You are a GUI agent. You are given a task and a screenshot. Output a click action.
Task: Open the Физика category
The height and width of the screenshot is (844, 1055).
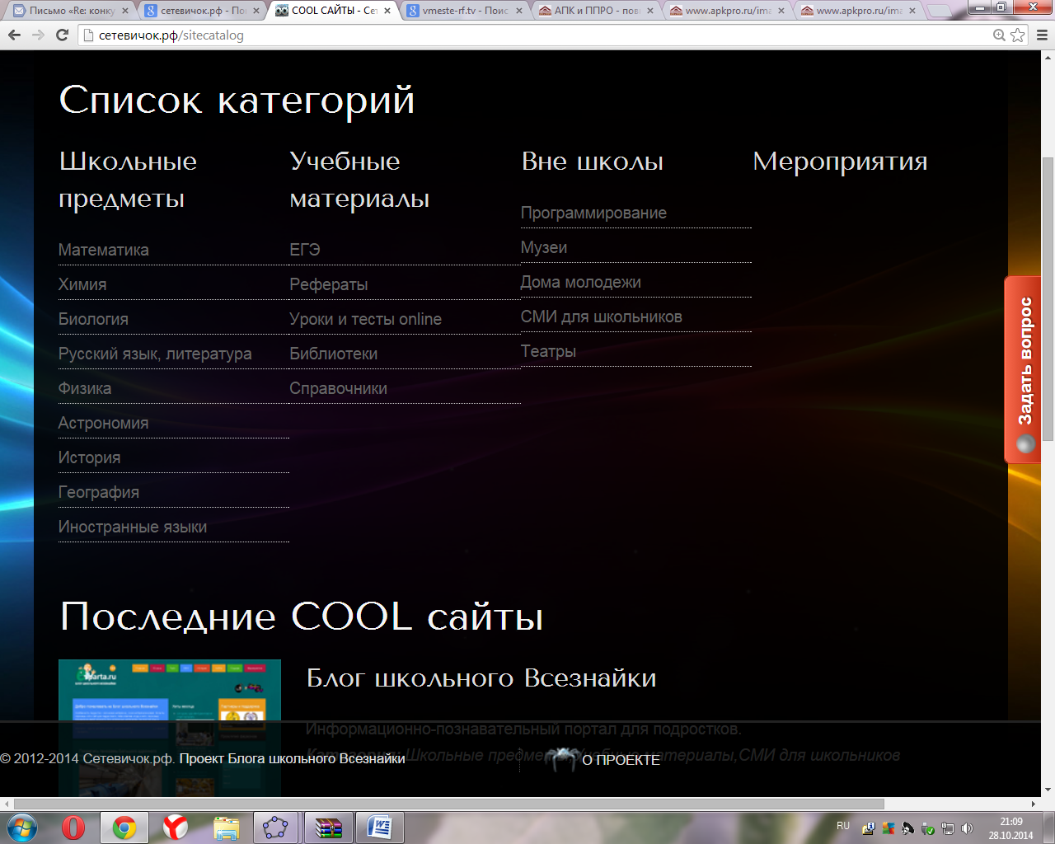point(85,388)
